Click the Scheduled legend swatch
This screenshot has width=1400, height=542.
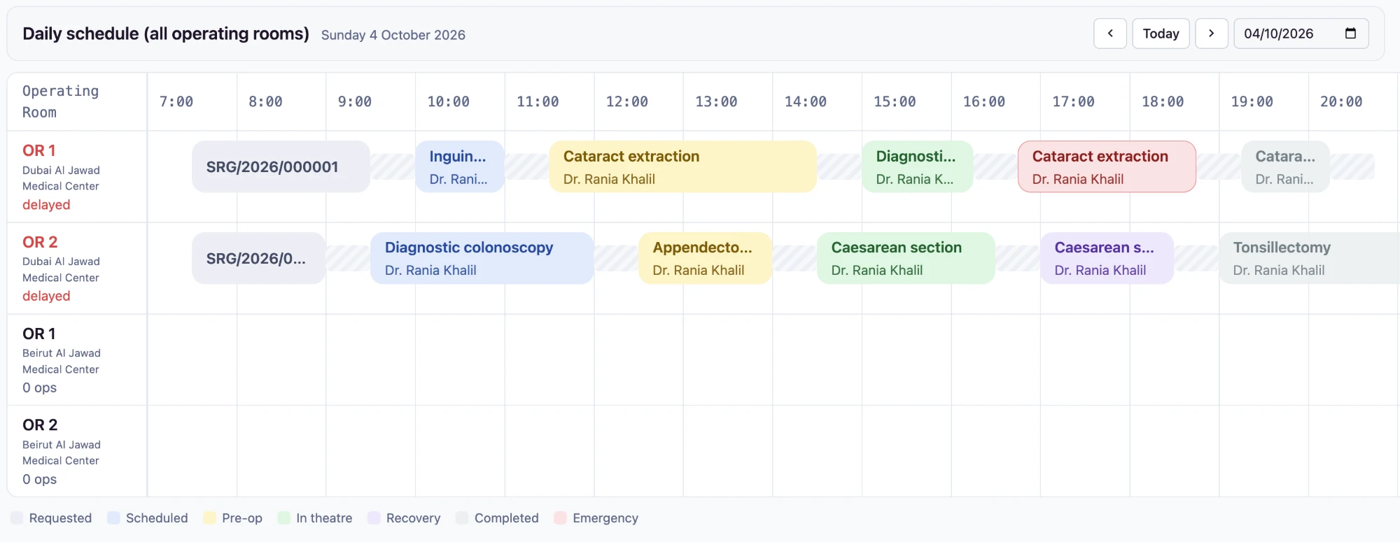[113, 518]
